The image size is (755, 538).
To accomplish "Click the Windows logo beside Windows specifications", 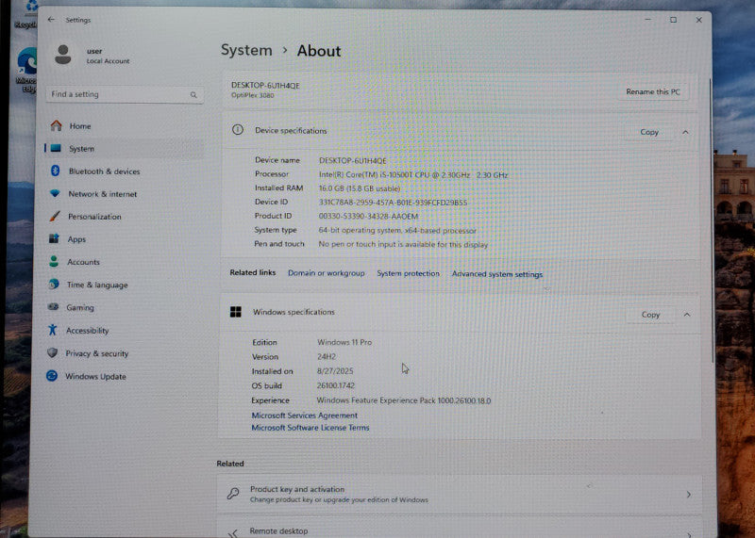I will (x=235, y=312).
